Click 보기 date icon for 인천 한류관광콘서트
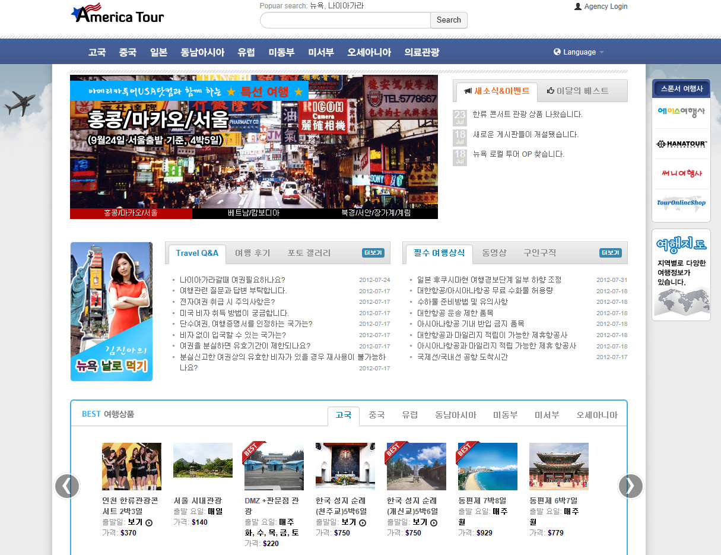The image size is (721, 555). (149, 522)
